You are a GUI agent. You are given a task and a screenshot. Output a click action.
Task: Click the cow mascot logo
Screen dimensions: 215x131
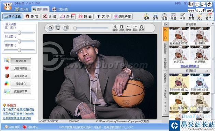(x=8, y=6)
